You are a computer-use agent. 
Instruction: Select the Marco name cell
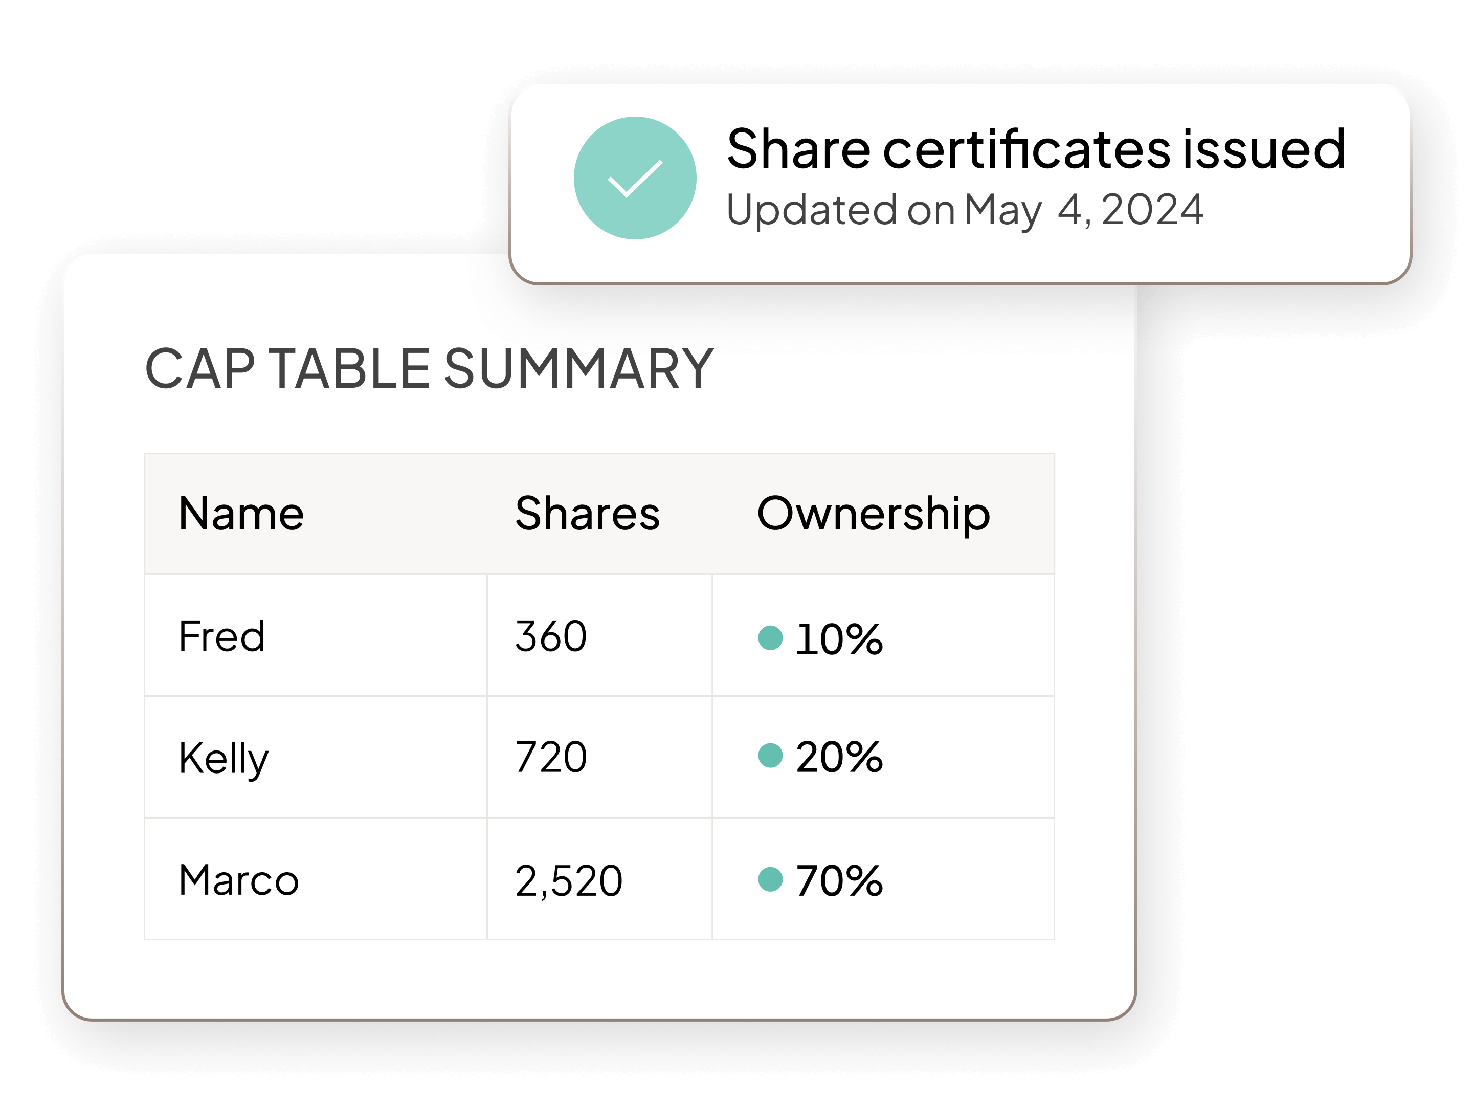pos(316,879)
